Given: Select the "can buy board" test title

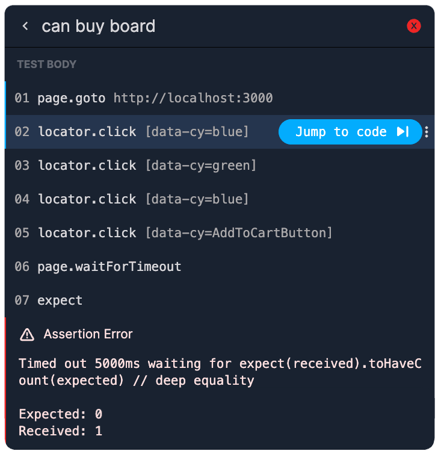Looking at the screenshot, I should point(99,26).
